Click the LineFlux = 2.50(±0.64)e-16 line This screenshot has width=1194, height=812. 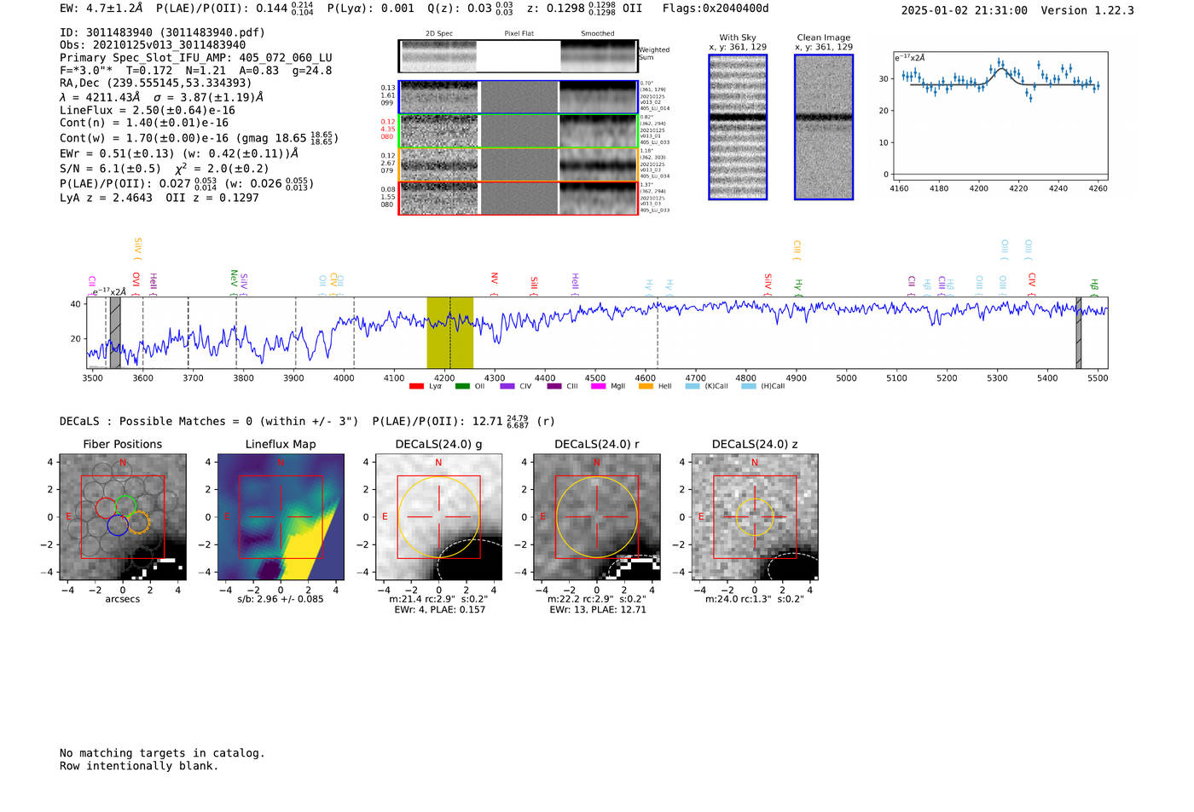click(148, 111)
